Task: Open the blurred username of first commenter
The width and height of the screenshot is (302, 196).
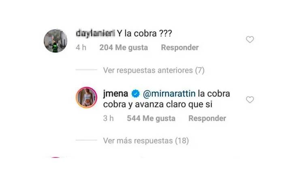Action: (95, 33)
